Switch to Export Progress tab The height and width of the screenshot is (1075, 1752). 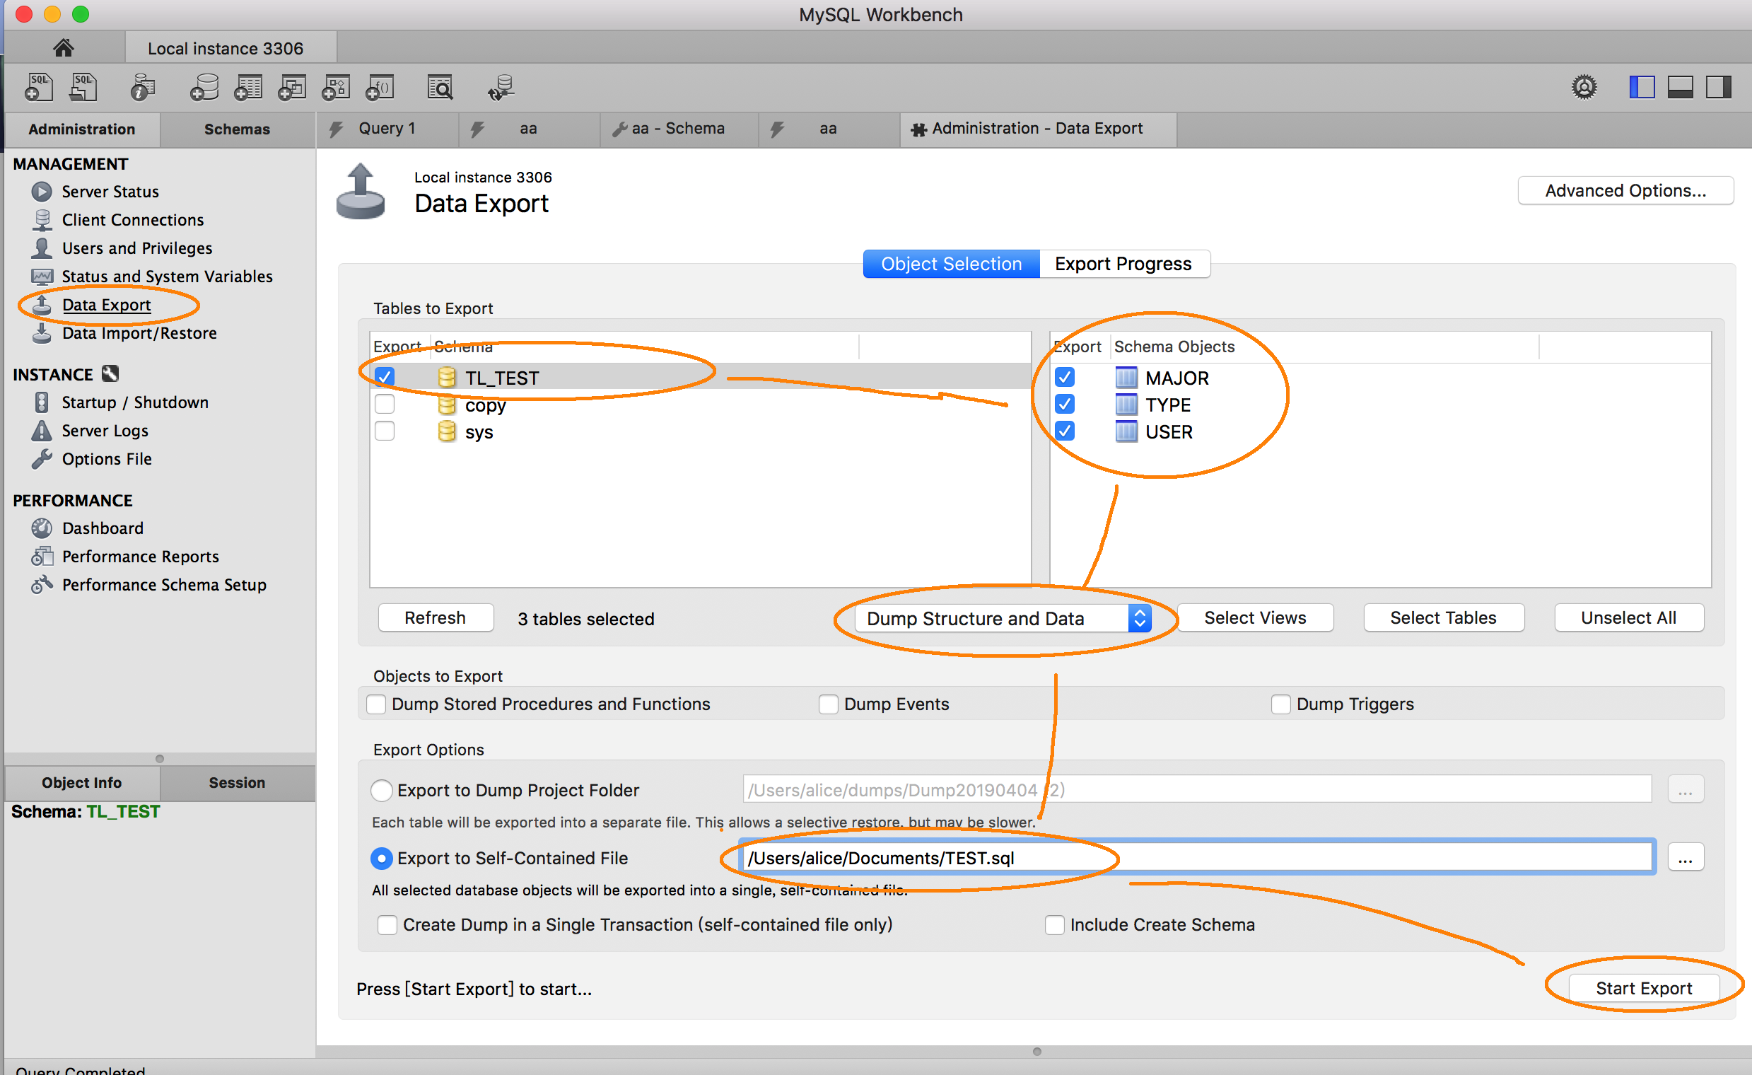pyautogui.click(x=1123, y=264)
